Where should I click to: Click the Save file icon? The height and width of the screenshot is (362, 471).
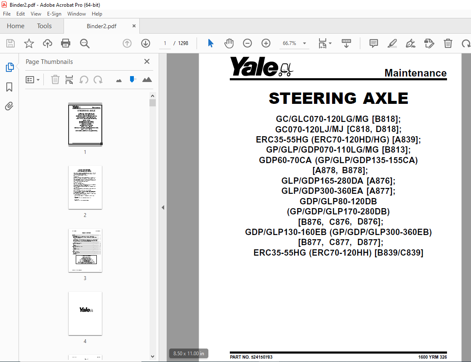pos(11,44)
